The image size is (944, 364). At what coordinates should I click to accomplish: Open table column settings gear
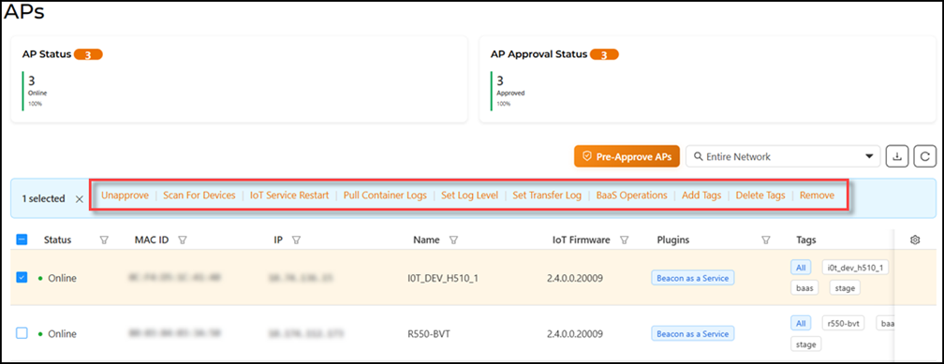pos(915,240)
